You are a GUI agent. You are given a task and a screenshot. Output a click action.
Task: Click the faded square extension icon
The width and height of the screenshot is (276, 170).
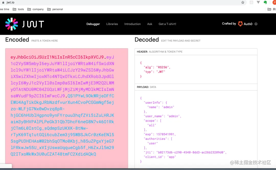(251, 3)
